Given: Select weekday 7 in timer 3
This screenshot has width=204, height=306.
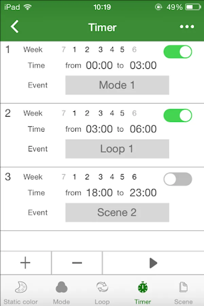Looking at the screenshot, I should coord(63,177).
